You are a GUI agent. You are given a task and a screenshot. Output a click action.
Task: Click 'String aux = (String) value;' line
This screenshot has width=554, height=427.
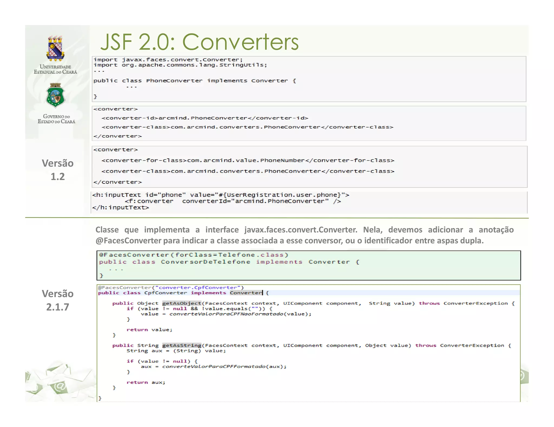[176, 351]
